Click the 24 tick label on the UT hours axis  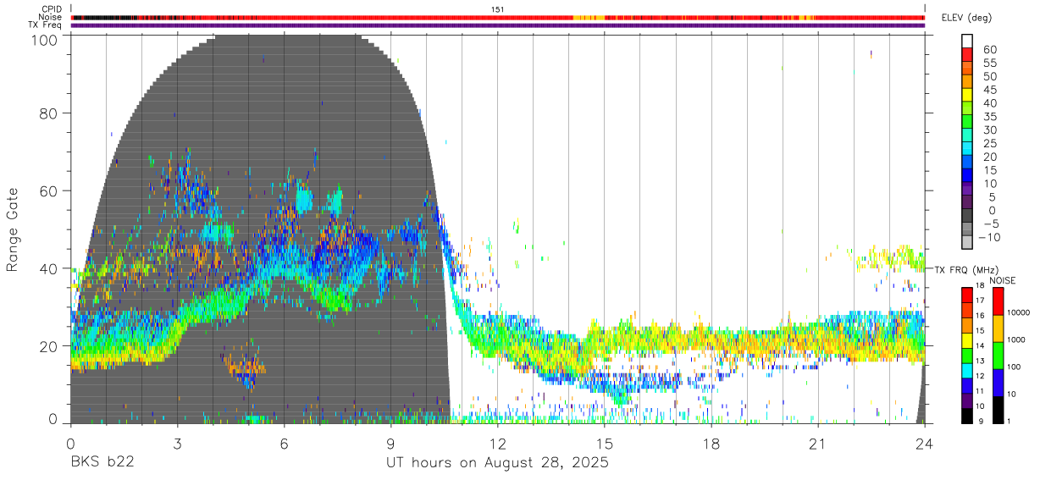pos(924,444)
